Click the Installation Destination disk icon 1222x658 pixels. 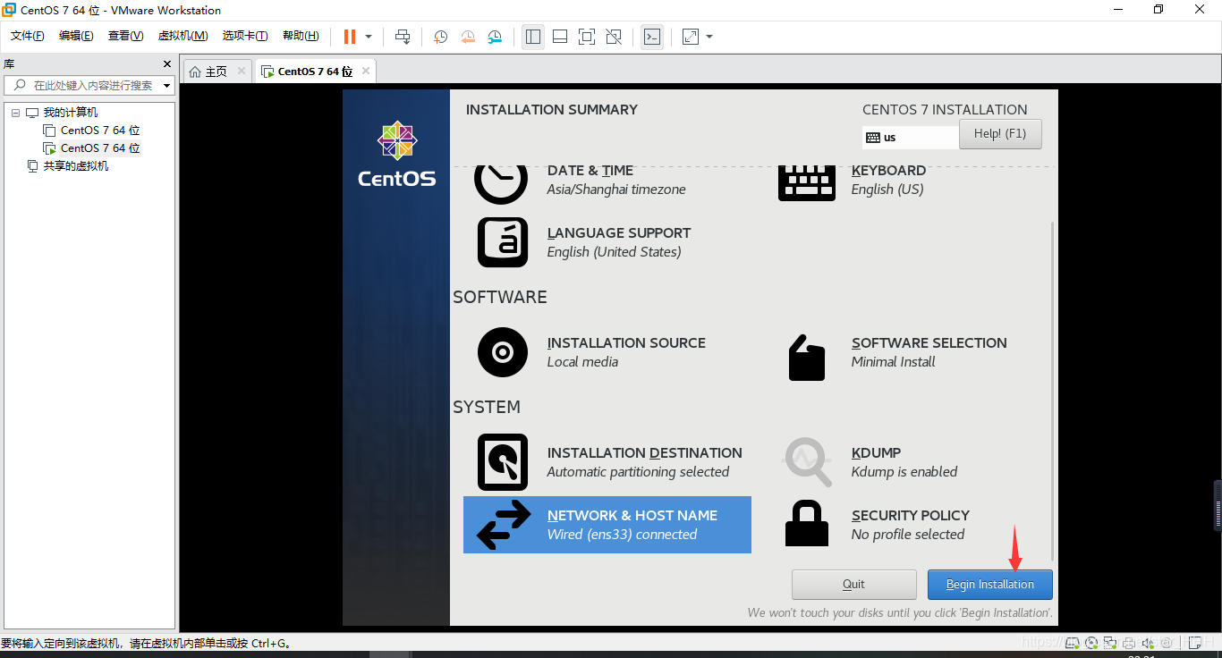[503, 462]
